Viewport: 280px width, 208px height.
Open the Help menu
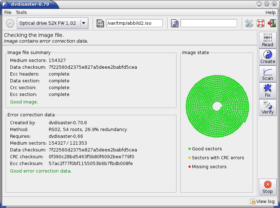tap(270, 12)
